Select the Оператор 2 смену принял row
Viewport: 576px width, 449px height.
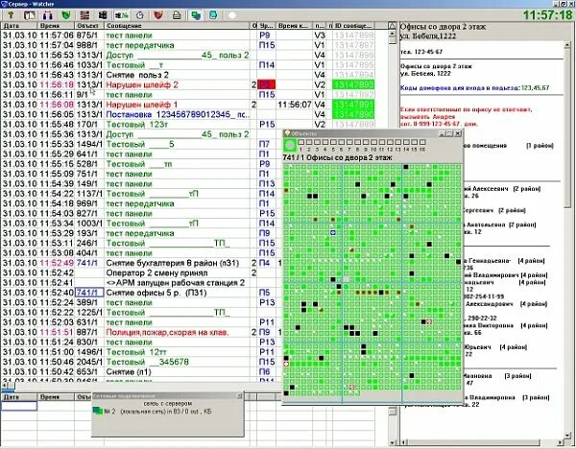[x=141, y=272]
